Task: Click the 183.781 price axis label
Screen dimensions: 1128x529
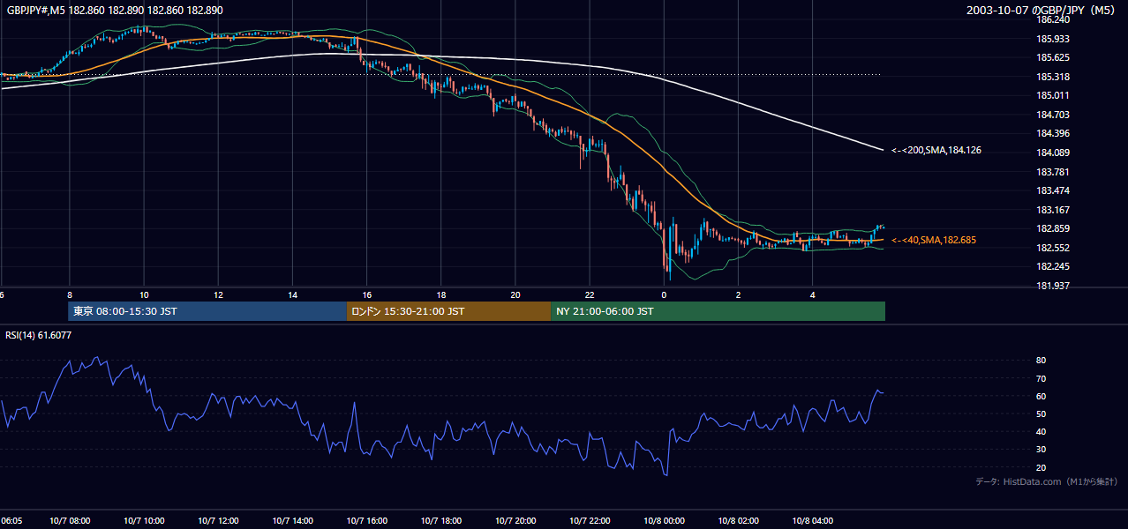Action: 1052,172
